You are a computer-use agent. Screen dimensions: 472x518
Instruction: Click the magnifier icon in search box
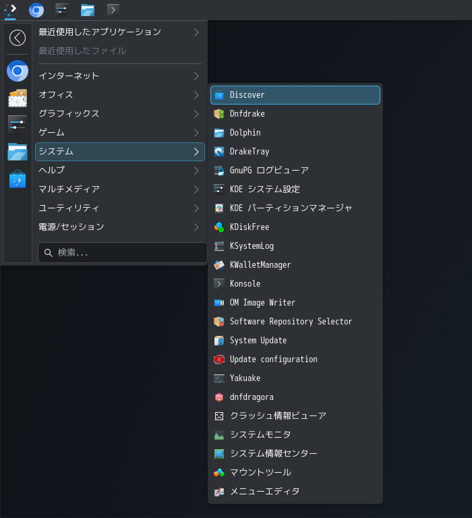[x=49, y=253]
